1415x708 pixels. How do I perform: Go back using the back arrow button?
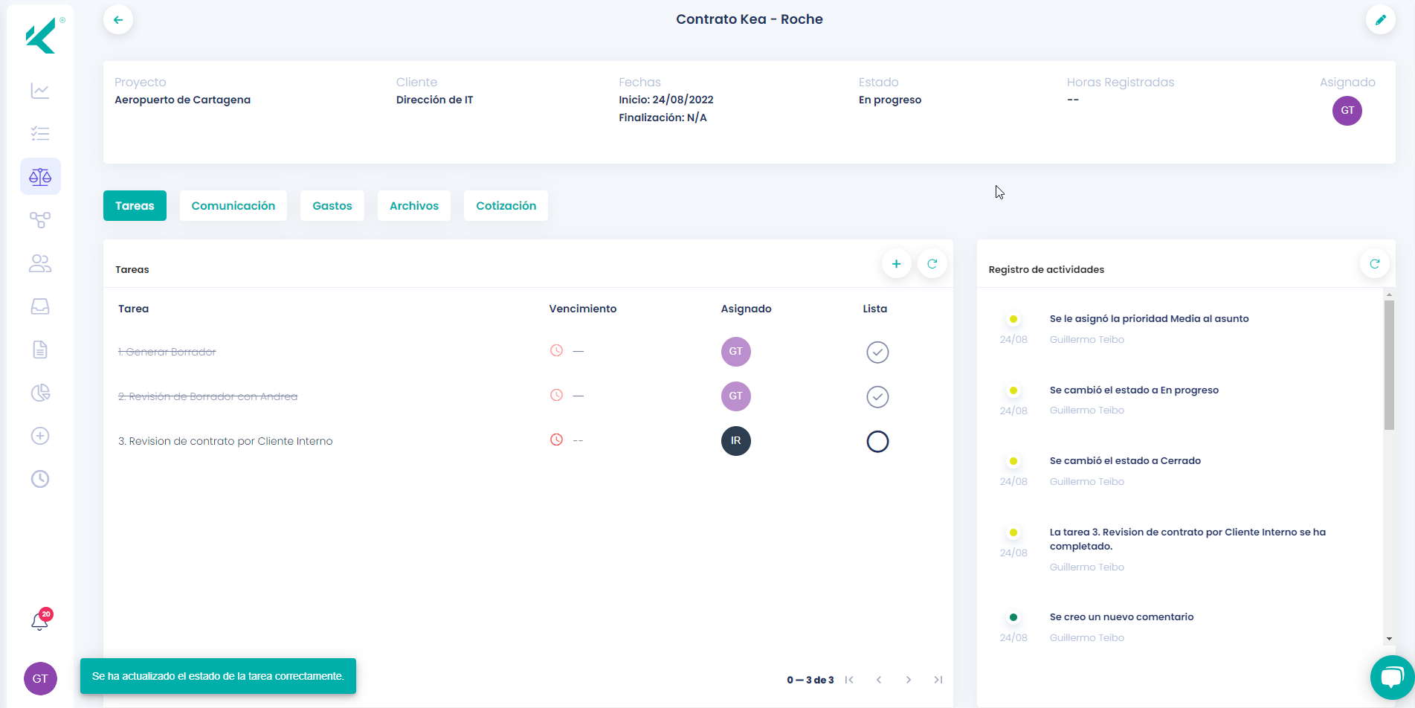pos(118,19)
